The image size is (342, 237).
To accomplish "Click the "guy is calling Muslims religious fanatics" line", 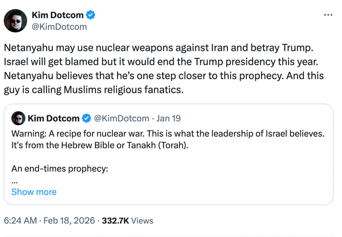I will coord(94,90).
